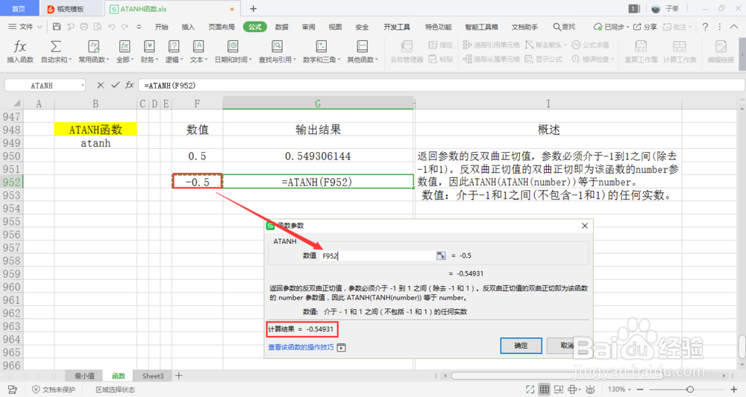
Task: Toggle full screen view in status bar
Action: pyautogui.click(x=530, y=390)
